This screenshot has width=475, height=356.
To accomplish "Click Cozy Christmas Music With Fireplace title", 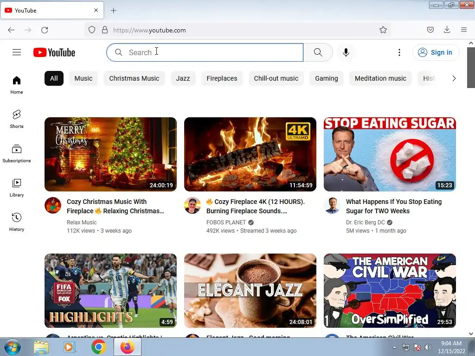I will pos(116,206).
